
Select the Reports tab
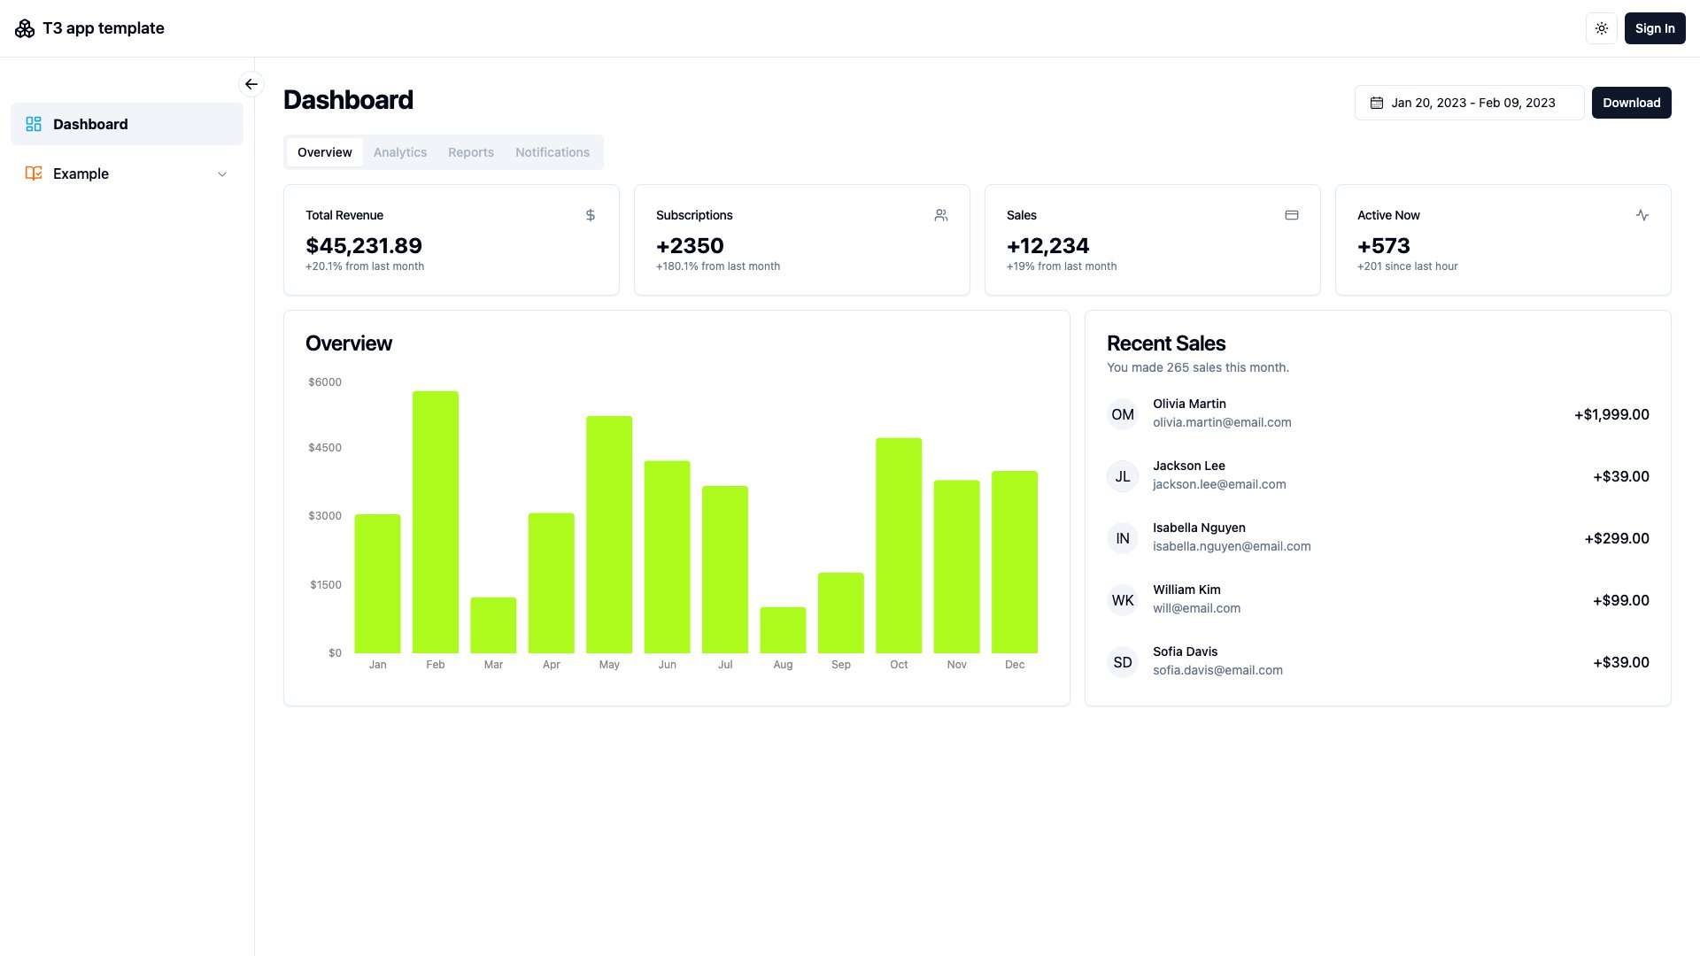point(470,151)
